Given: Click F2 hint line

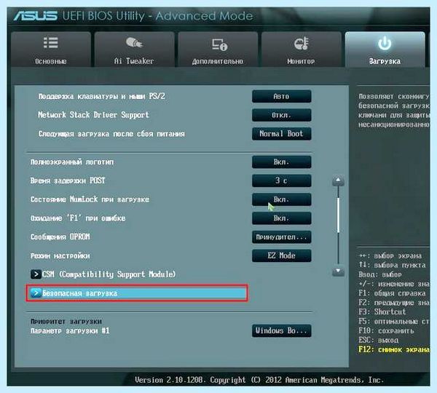Looking at the screenshot, I should click(x=394, y=303).
